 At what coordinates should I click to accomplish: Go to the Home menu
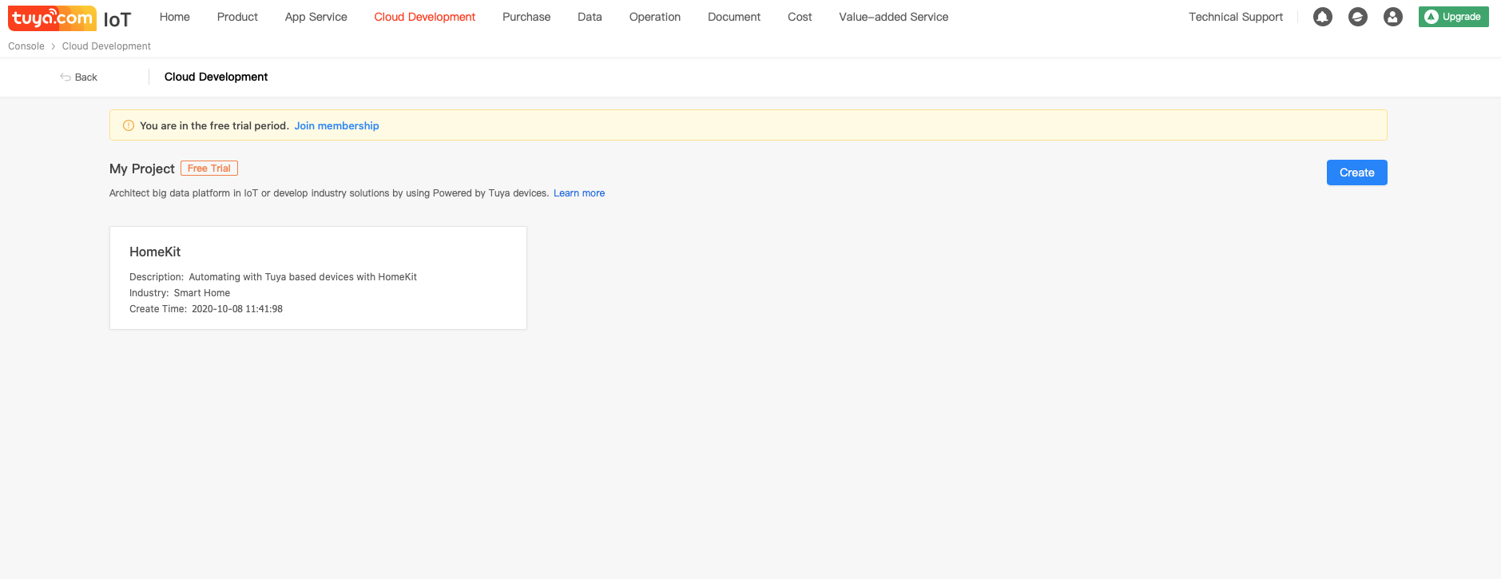175,17
